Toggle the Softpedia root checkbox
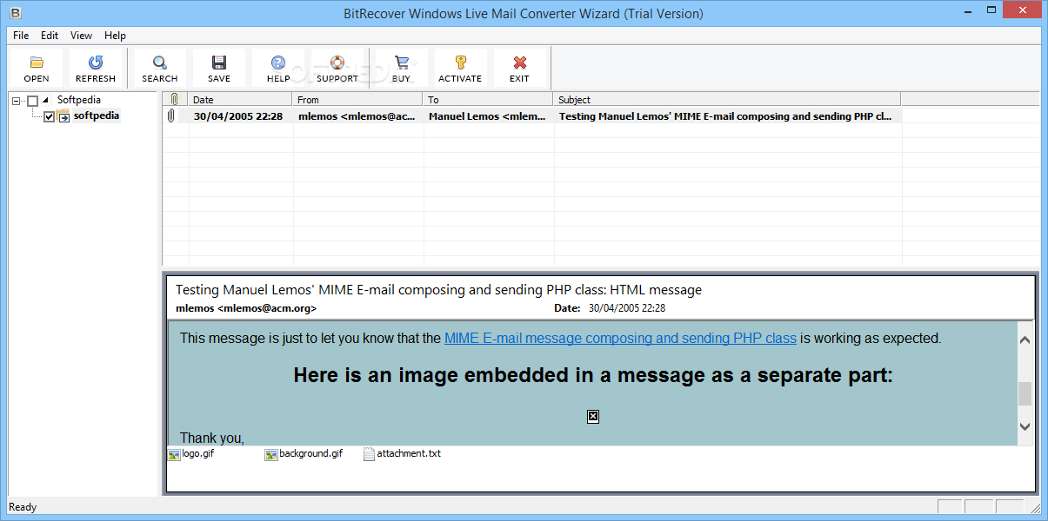The width and height of the screenshot is (1048, 521). click(33, 101)
